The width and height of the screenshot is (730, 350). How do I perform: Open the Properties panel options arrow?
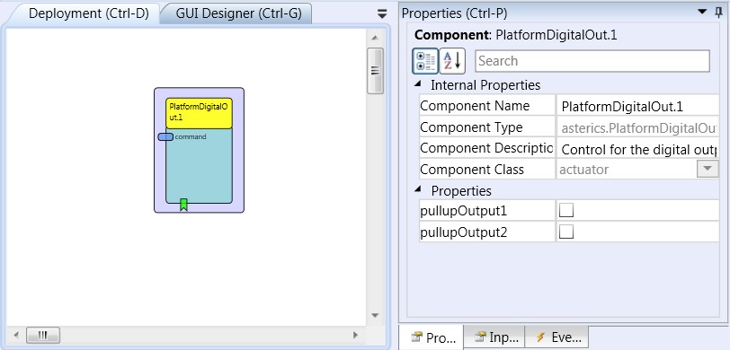tap(702, 12)
